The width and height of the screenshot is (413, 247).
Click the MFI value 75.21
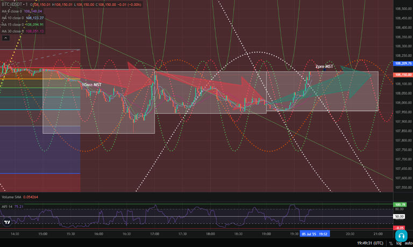pyautogui.click(x=19, y=207)
